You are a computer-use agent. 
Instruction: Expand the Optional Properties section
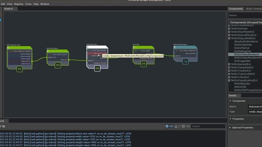[230, 128]
